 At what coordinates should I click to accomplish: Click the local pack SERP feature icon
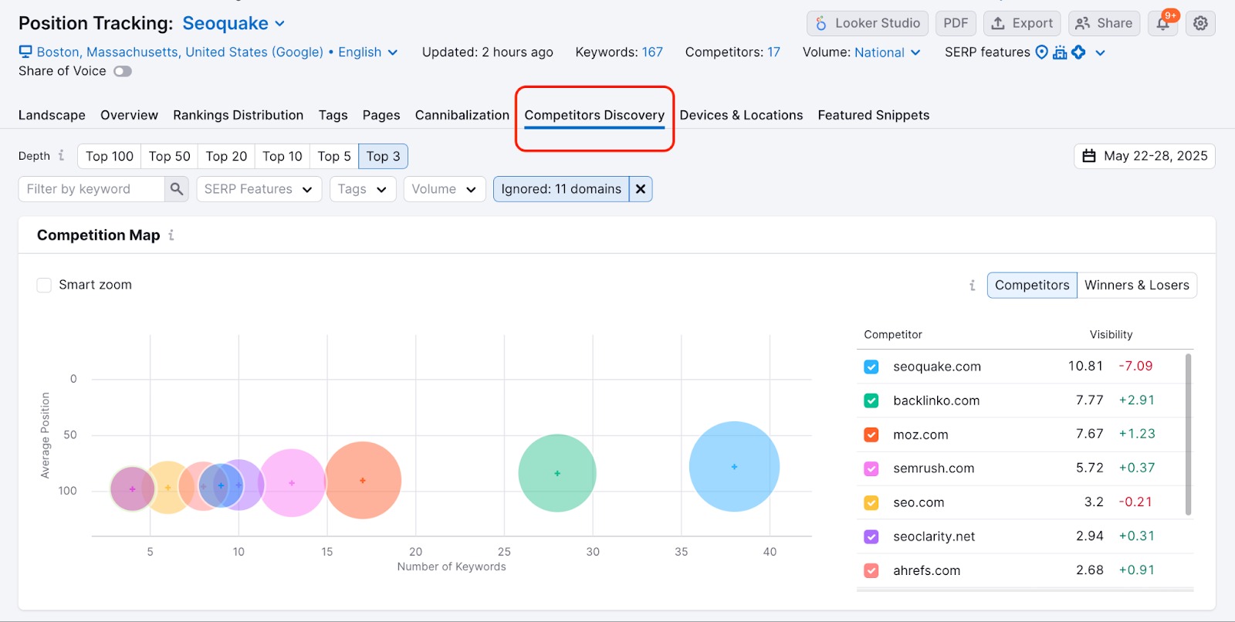click(x=1041, y=52)
